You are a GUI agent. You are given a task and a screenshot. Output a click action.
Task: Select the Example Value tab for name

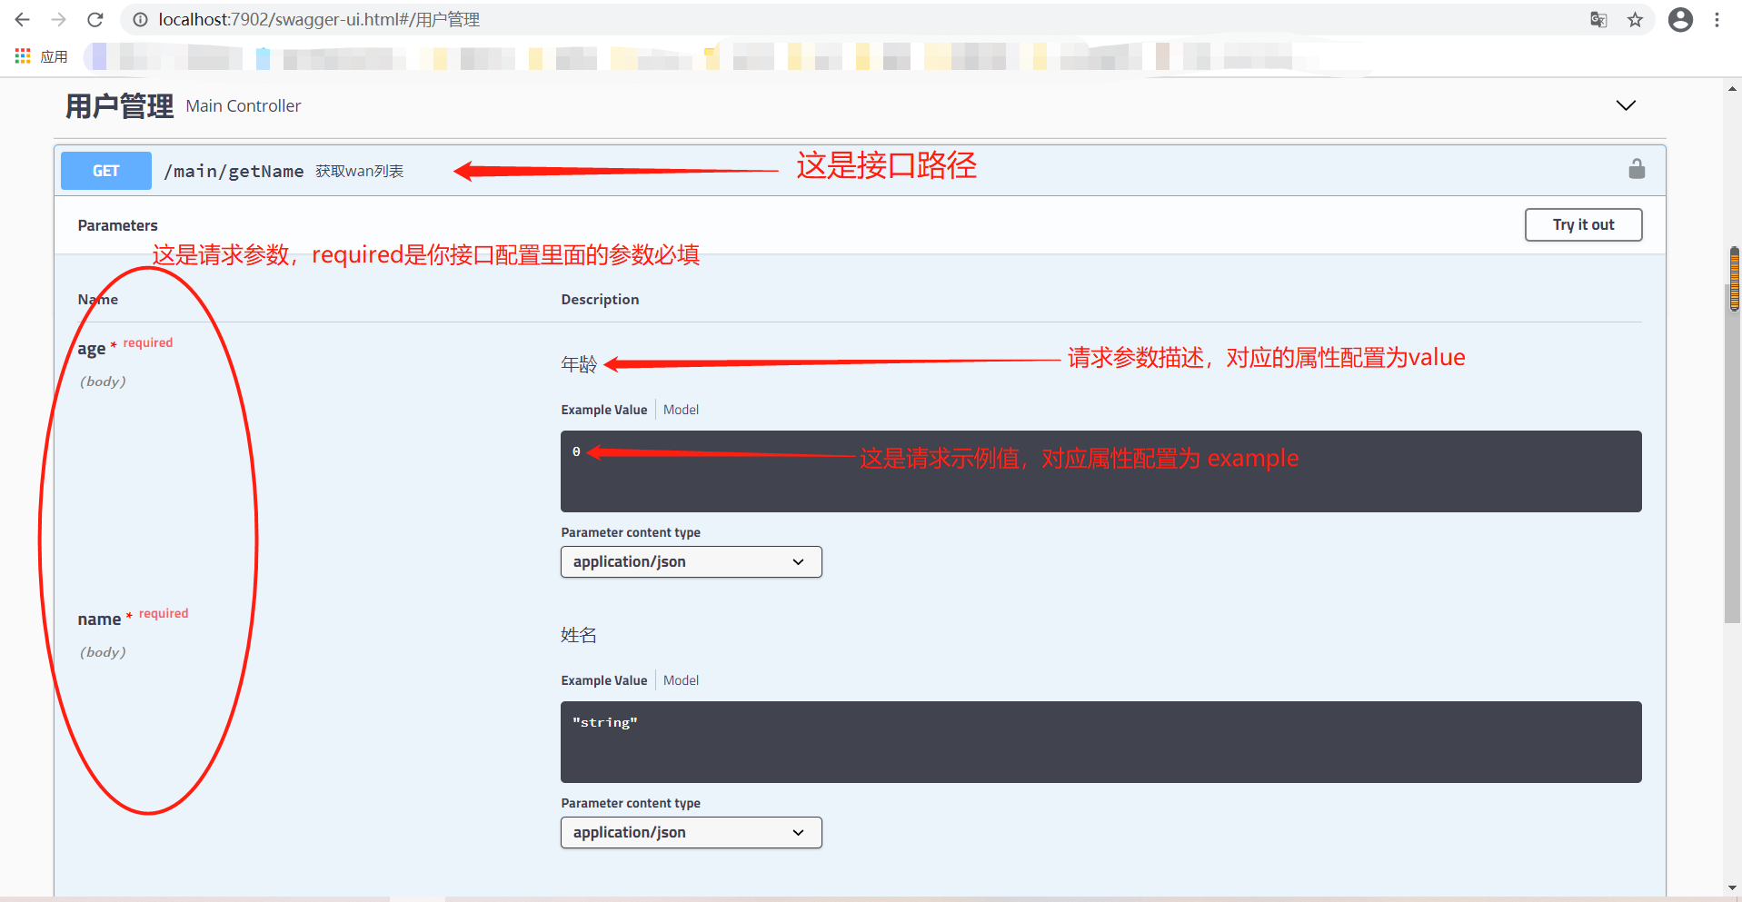[x=603, y=679]
